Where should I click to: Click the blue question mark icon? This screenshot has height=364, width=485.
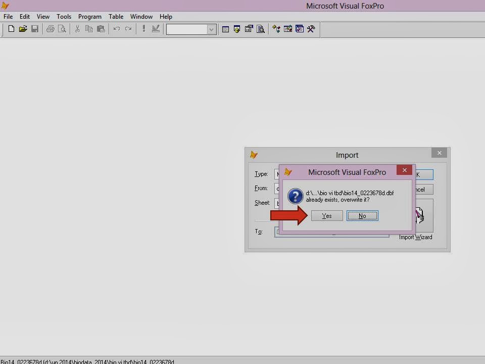(296, 196)
